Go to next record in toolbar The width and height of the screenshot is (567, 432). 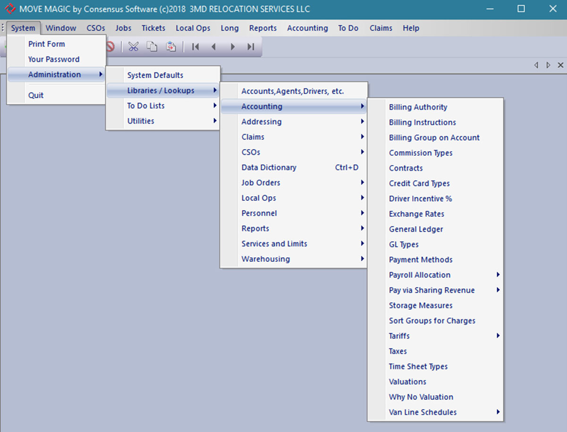(x=232, y=47)
